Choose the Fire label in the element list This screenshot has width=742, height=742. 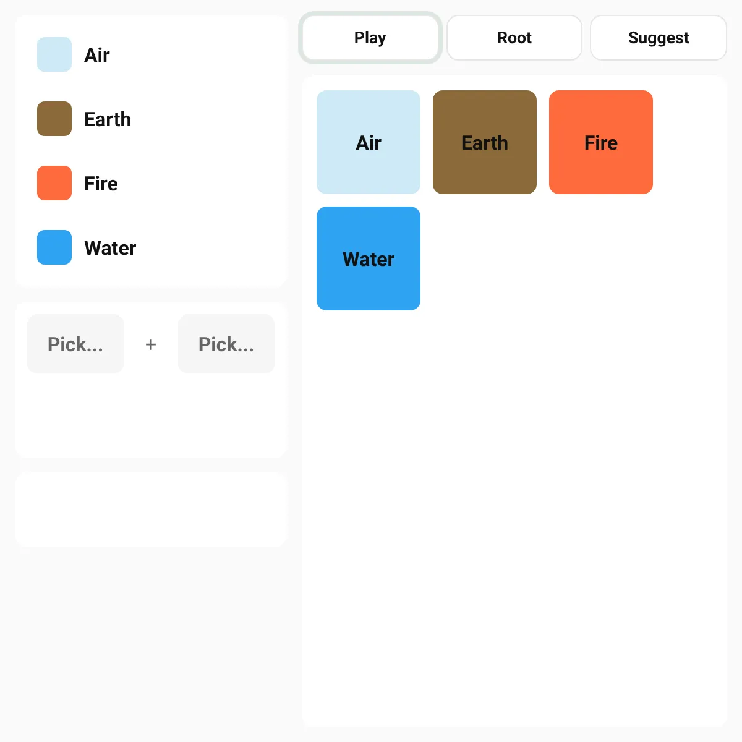click(101, 184)
